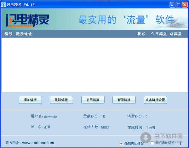Click the 编号 column header
The width and height of the screenshot is (189, 148).
pyautogui.click(x=8, y=34)
